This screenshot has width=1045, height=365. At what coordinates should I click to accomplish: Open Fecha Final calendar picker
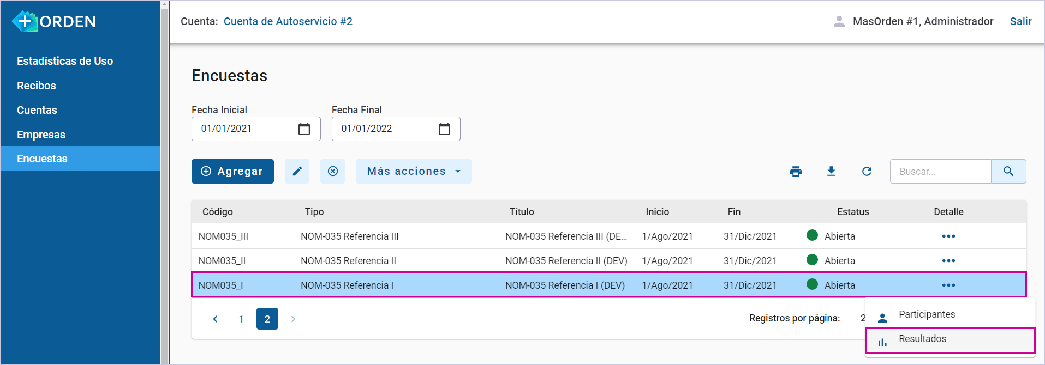(444, 129)
